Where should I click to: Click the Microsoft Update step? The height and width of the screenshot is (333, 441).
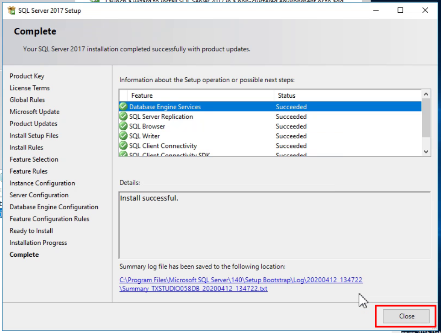click(35, 112)
